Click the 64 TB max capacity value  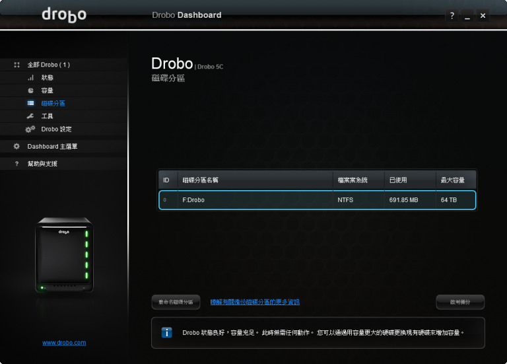click(x=449, y=200)
